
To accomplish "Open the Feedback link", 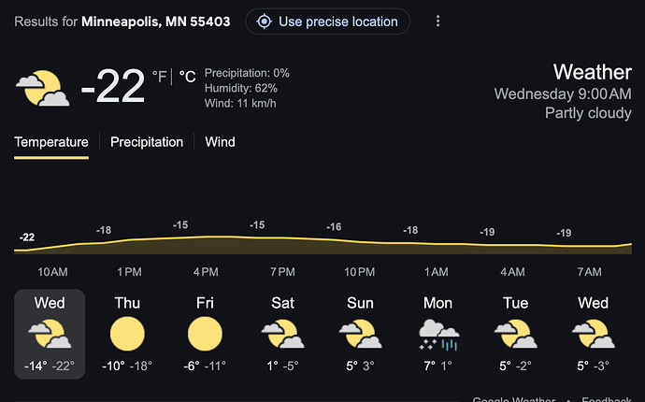I will [x=607, y=399].
